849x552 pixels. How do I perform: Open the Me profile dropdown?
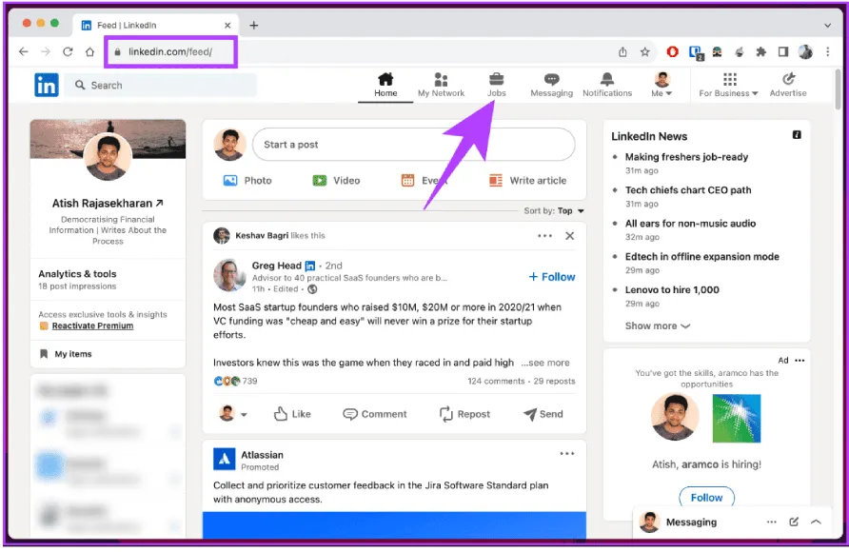coord(661,85)
